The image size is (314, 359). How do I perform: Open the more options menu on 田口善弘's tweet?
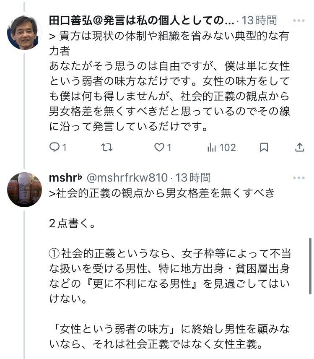click(299, 20)
